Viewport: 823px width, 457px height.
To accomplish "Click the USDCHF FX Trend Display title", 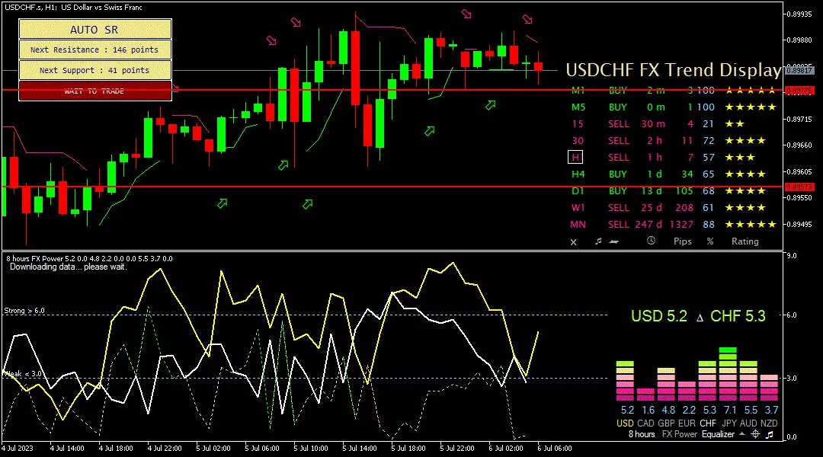I will pos(674,70).
